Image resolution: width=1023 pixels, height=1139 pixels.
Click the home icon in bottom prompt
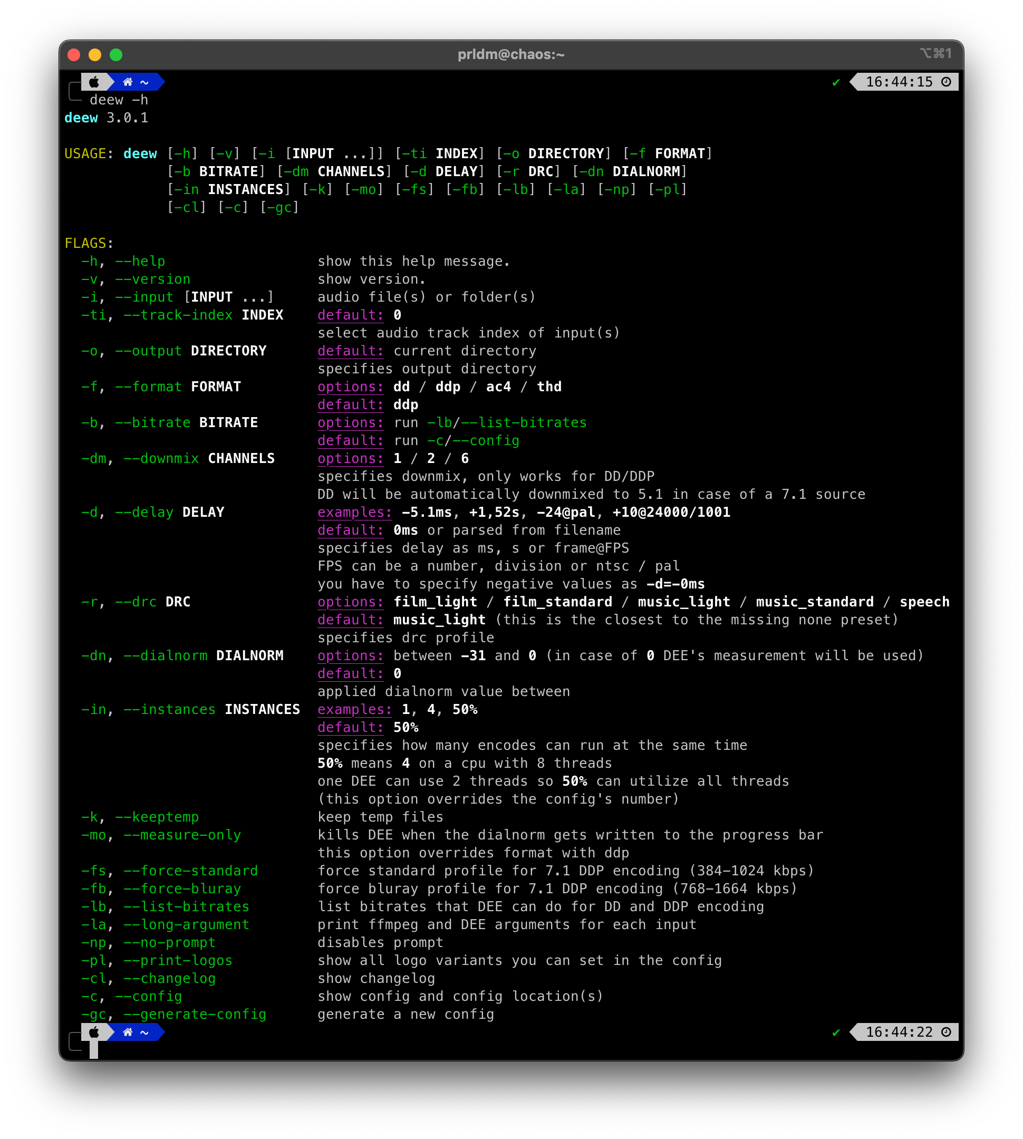[x=128, y=1031]
